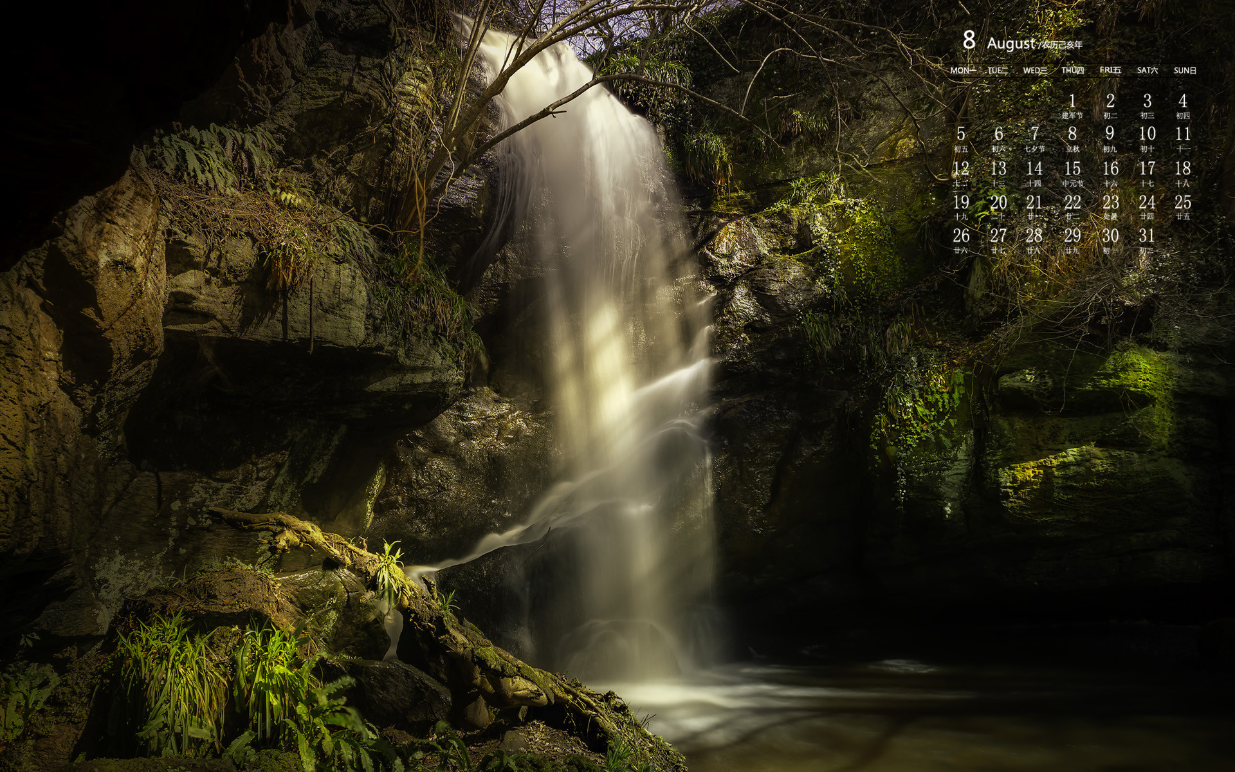Click calendar date 11

point(1183,134)
